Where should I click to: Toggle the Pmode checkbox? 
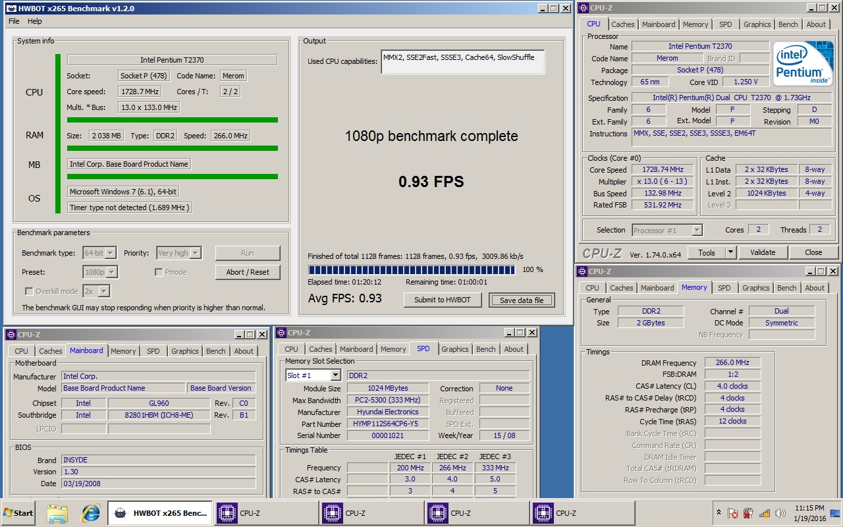click(x=159, y=272)
